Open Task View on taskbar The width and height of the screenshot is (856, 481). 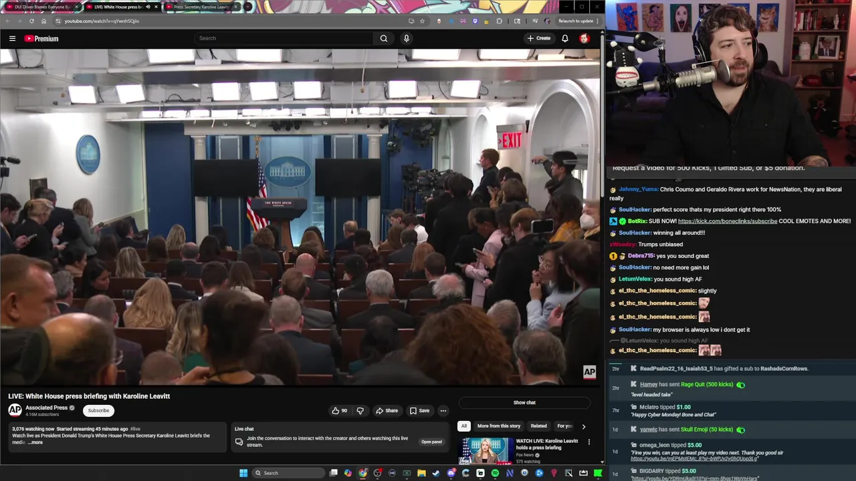333,473
